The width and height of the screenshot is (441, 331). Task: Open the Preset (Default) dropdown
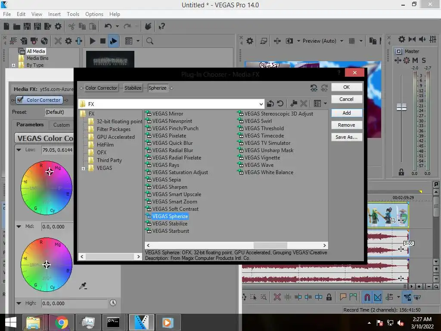(59, 112)
